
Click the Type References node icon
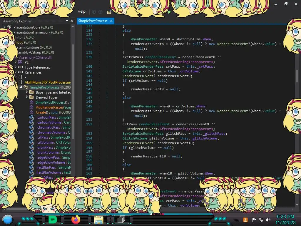(20, 67)
